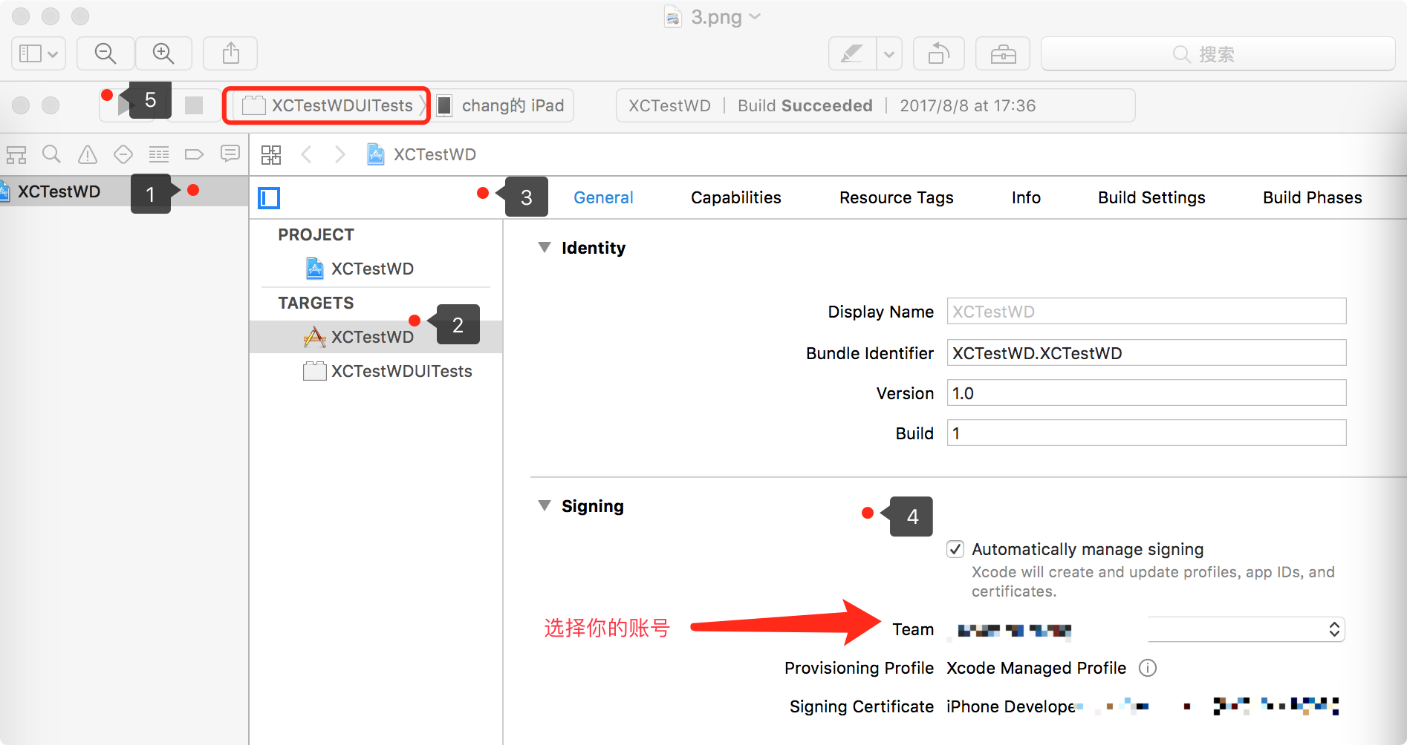Click the iPhone Developer certificate text
The width and height of the screenshot is (1407, 745).
tap(1011, 706)
